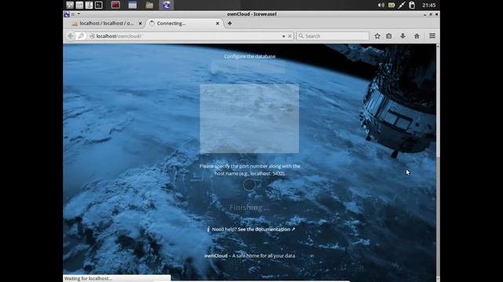Open the second launcher icon in the panel

(79, 5)
